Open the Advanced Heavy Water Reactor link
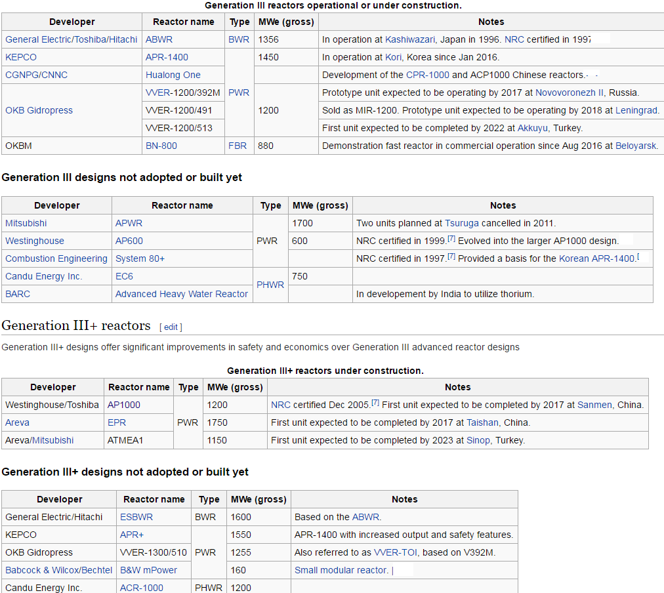The width and height of the screenshot is (664, 593). coord(182,294)
